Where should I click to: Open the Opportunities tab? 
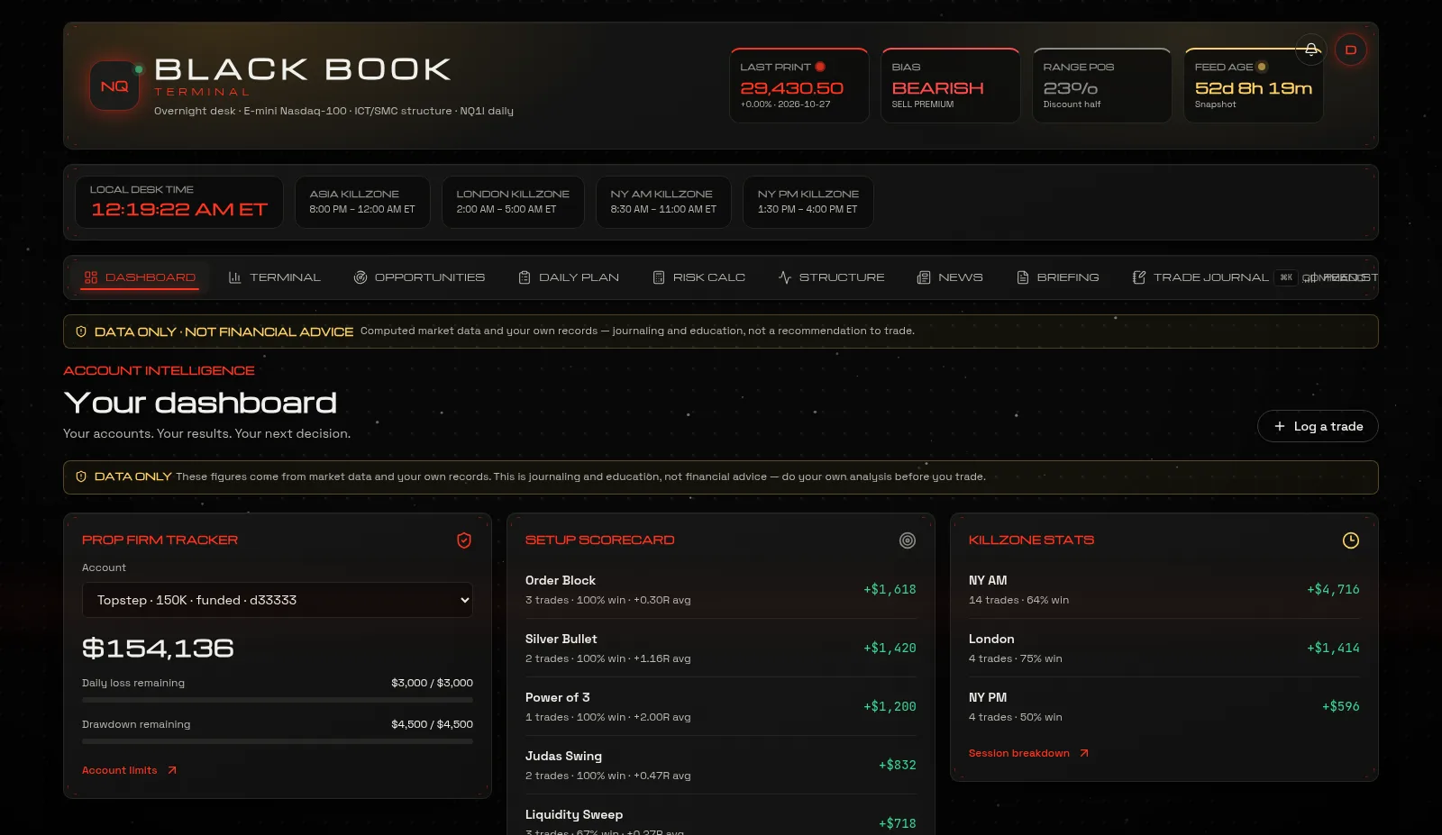coord(419,277)
